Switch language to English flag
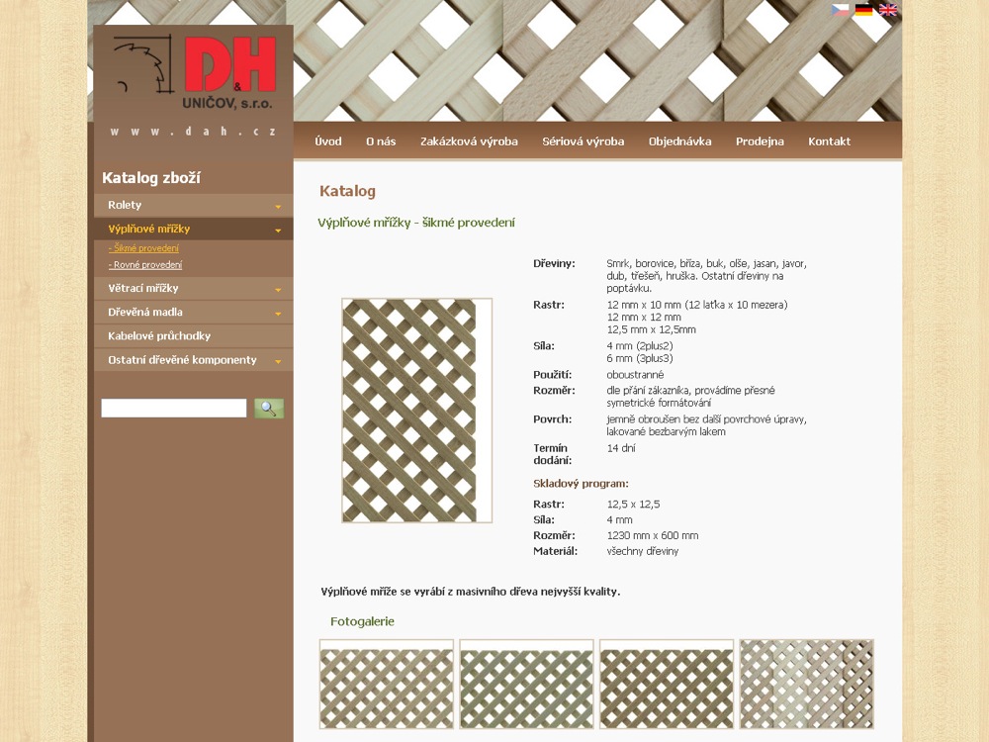This screenshot has width=989, height=742. [888, 10]
